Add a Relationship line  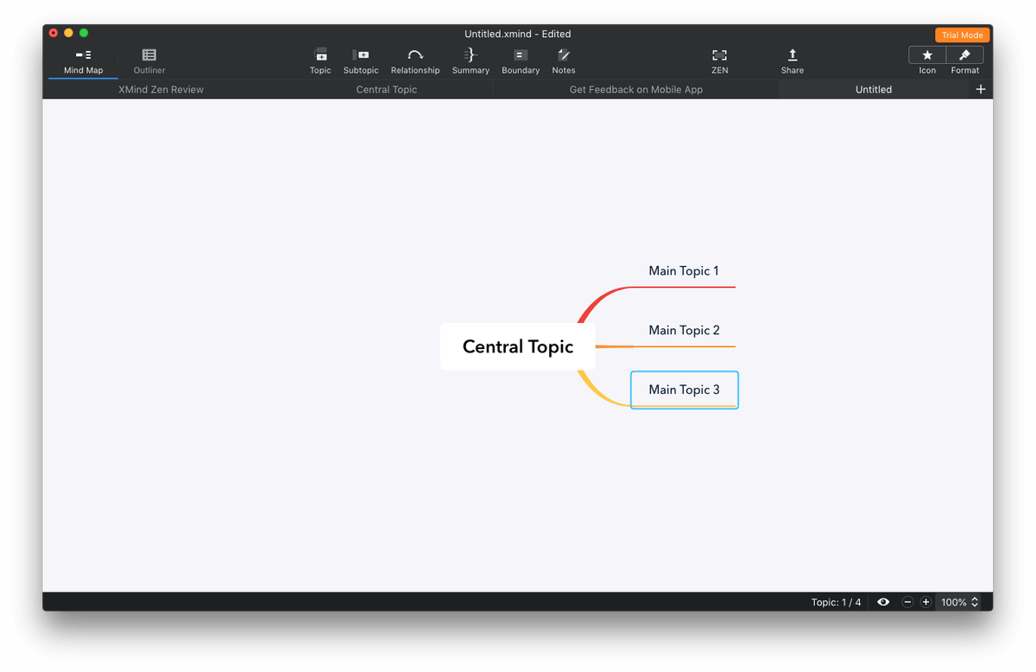point(415,60)
